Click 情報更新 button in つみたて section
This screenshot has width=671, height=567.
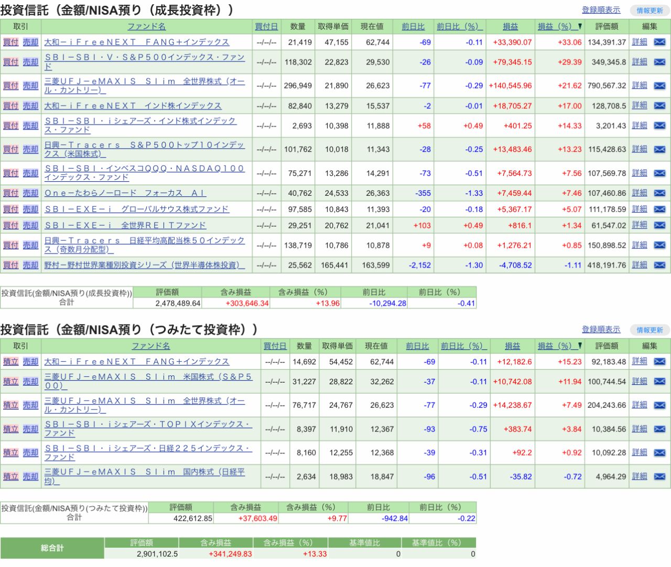tap(650, 330)
